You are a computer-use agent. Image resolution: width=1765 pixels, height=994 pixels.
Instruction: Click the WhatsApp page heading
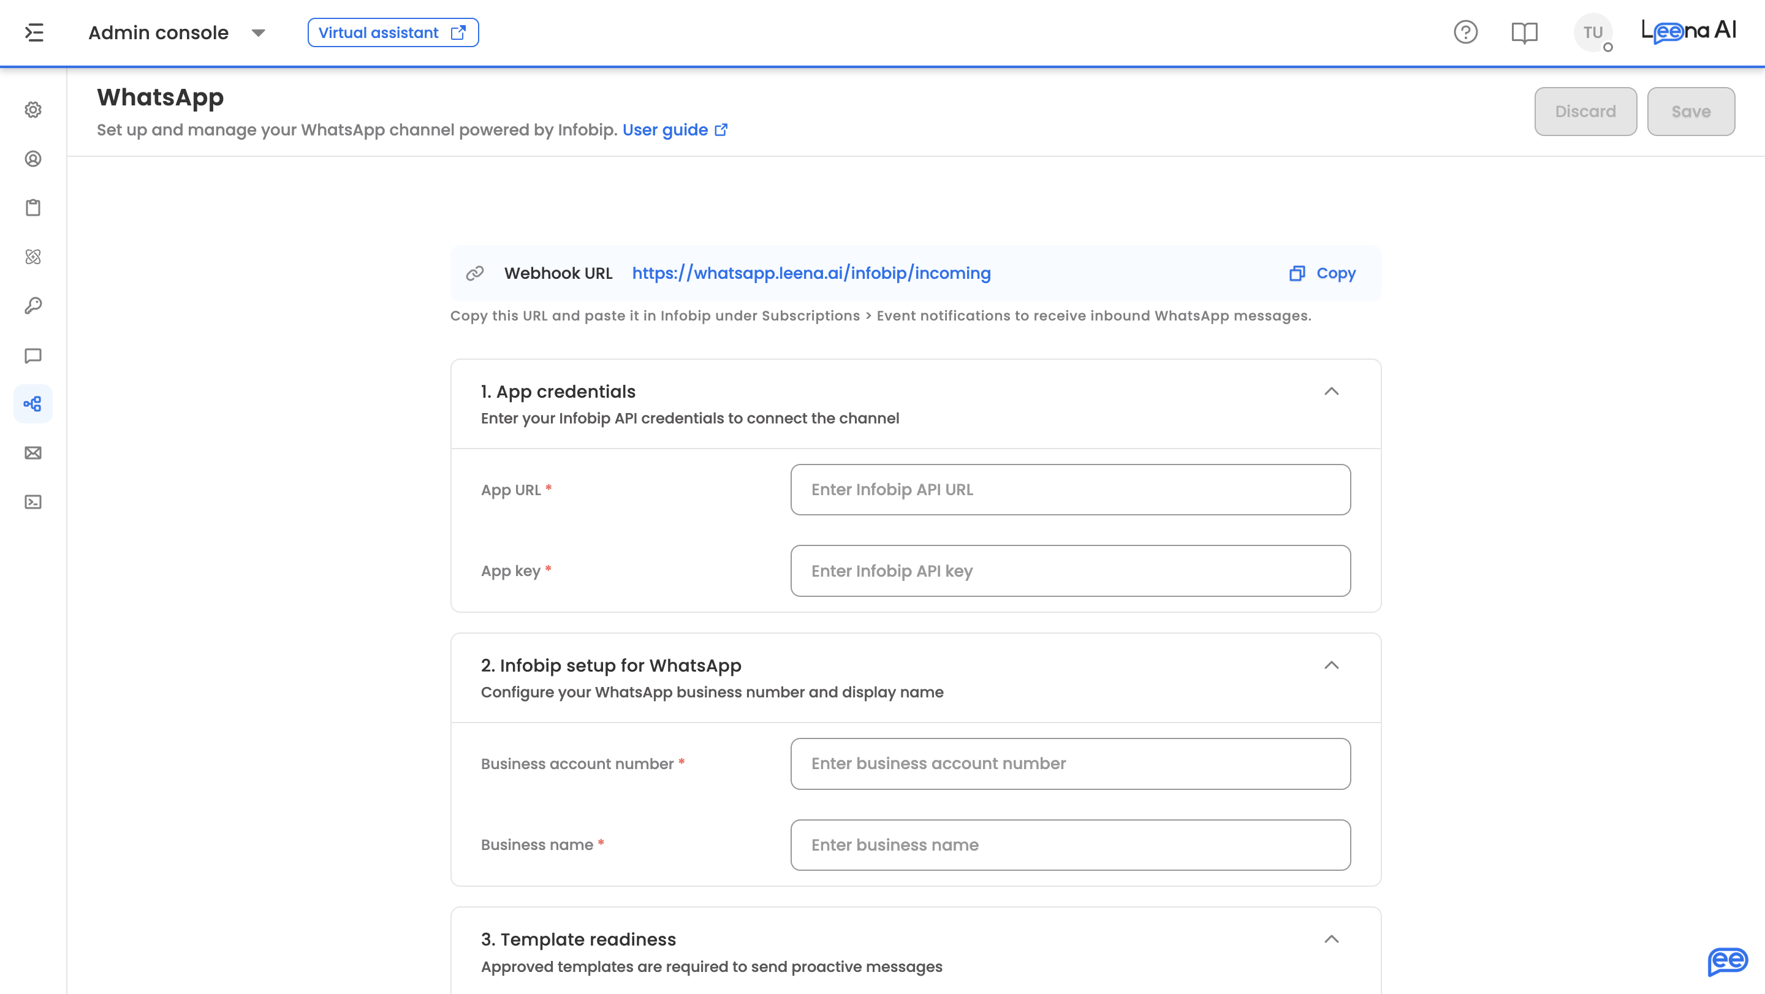click(x=161, y=97)
